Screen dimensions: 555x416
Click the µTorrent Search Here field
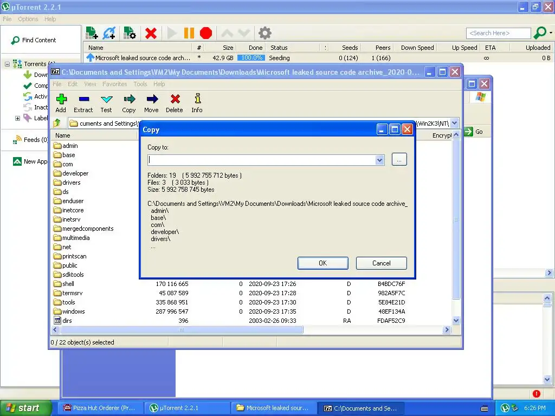coord(499,33)
